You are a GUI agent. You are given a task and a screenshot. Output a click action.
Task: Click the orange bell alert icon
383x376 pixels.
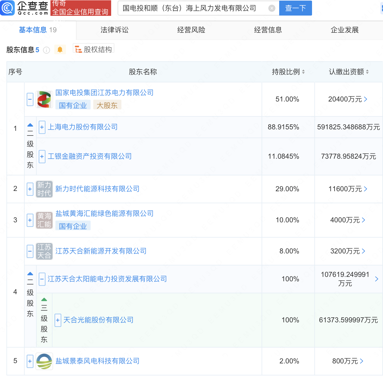tap(60, 50)
